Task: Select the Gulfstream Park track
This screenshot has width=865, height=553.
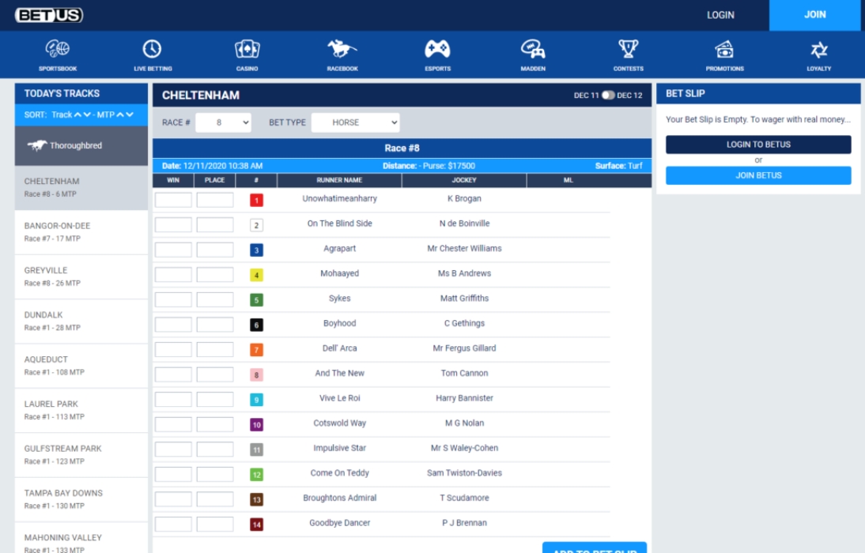Action: pyautogui.click(x=81, y=455)
